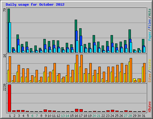This screenshot has height=119, width=153.
Task: Click the red KBytes bar for day 9
Action: tap(45, 111)
